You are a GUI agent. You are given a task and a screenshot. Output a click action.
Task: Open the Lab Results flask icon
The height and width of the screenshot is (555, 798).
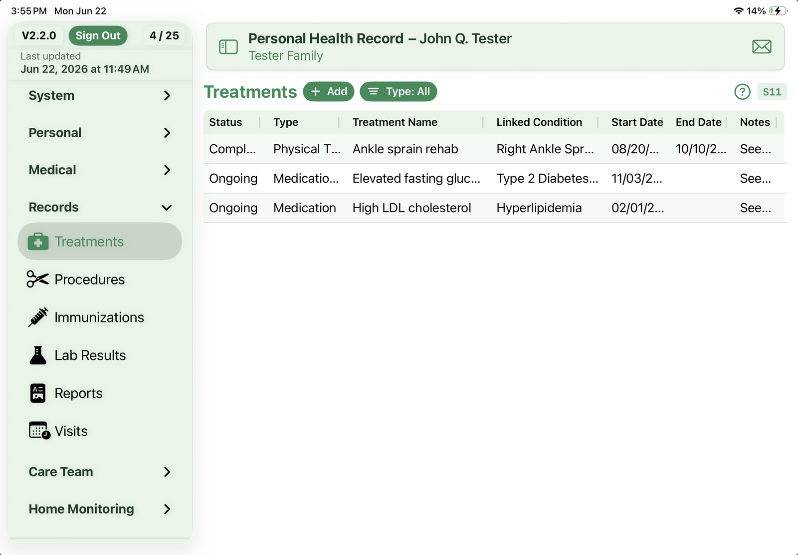pyautogui.click(x=38, y=355)
